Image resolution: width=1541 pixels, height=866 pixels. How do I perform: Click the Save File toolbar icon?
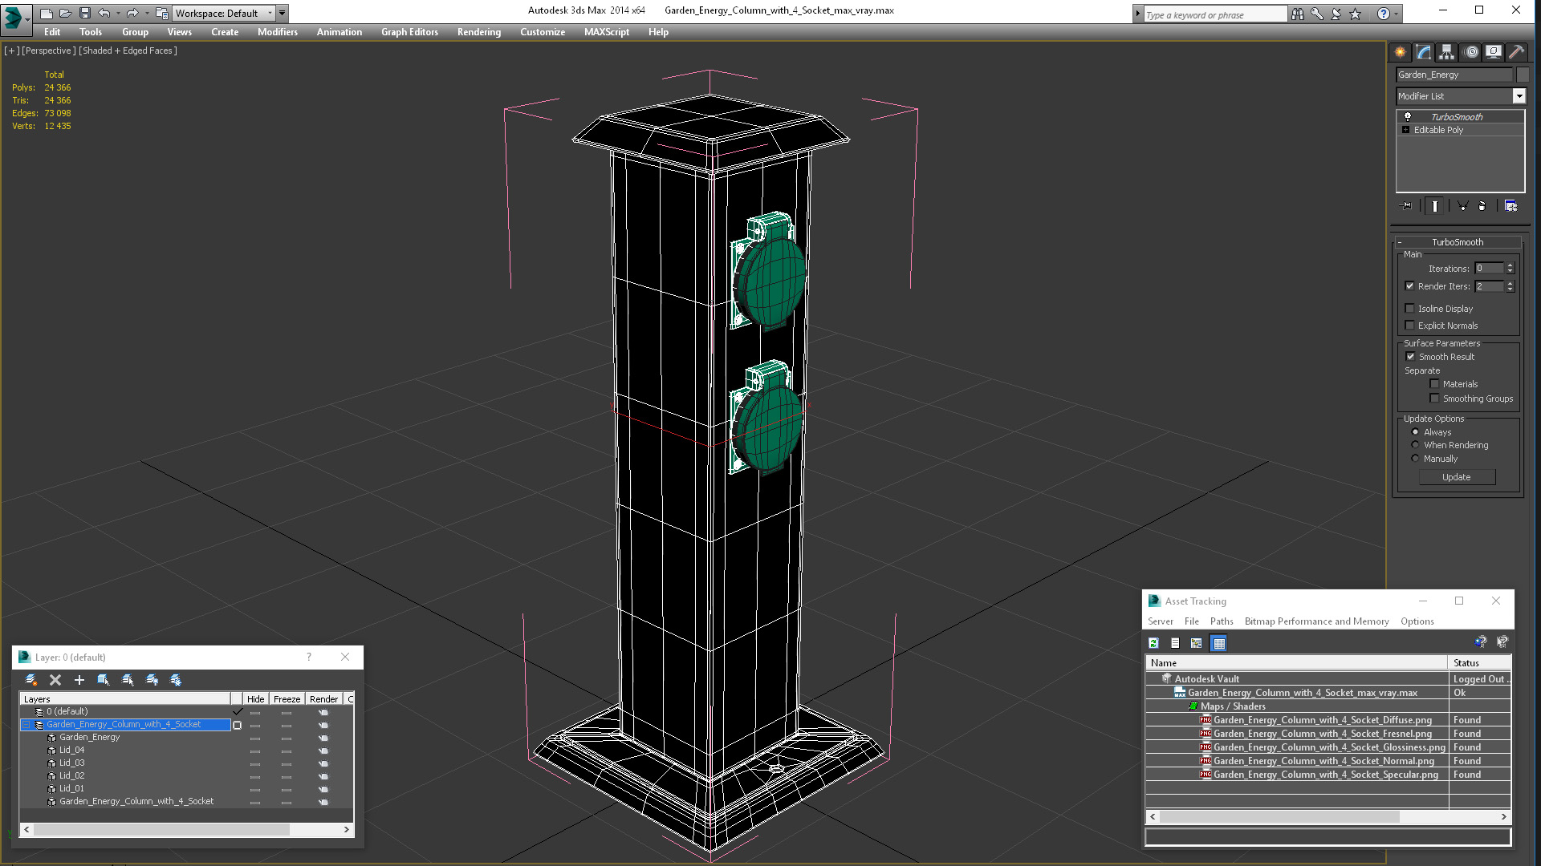[85, 13]
